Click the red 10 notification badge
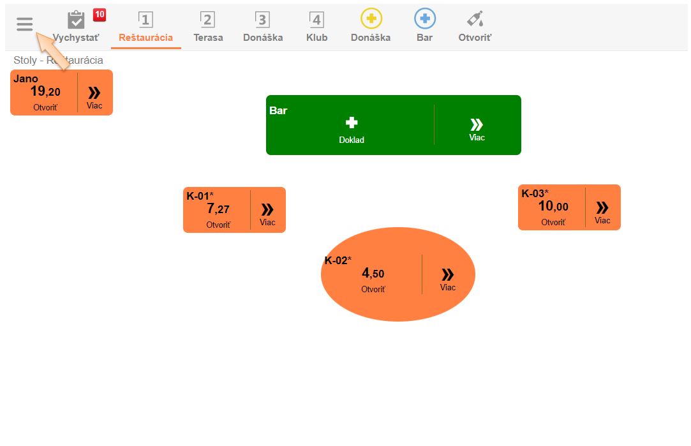 coord(100,15)
